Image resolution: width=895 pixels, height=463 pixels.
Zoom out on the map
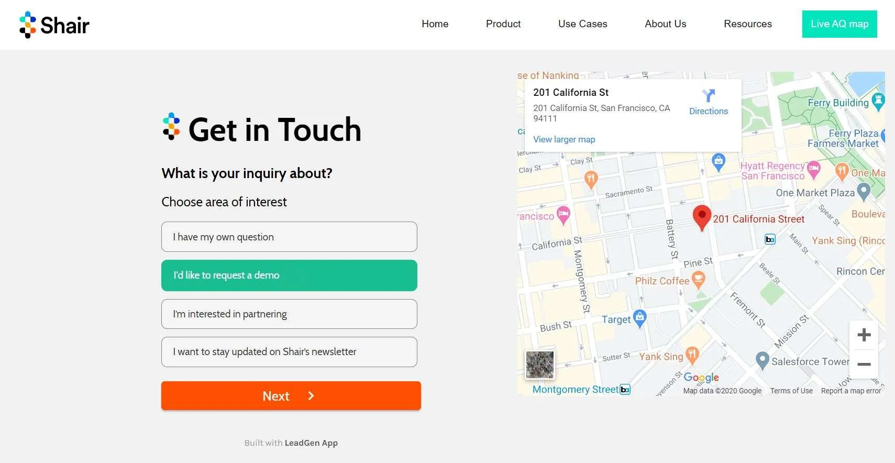click(864, 364)
